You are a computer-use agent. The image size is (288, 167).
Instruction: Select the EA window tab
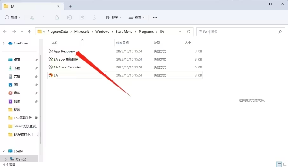[32, 6]
